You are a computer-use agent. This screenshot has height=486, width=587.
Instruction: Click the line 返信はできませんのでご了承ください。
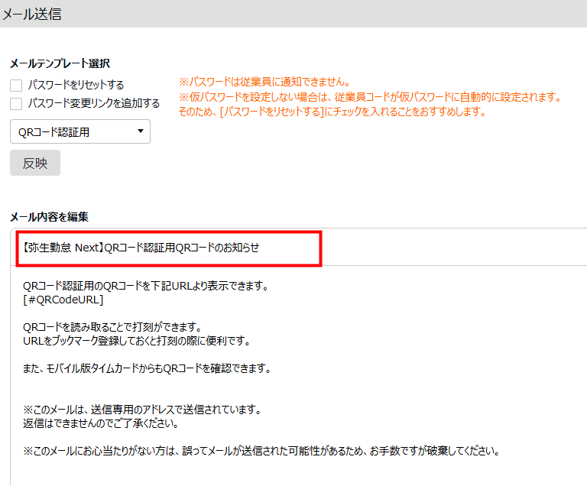pyautogui.click(x=101, y=423)
